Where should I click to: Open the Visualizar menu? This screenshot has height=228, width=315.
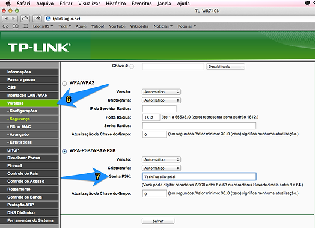point(89,4)
